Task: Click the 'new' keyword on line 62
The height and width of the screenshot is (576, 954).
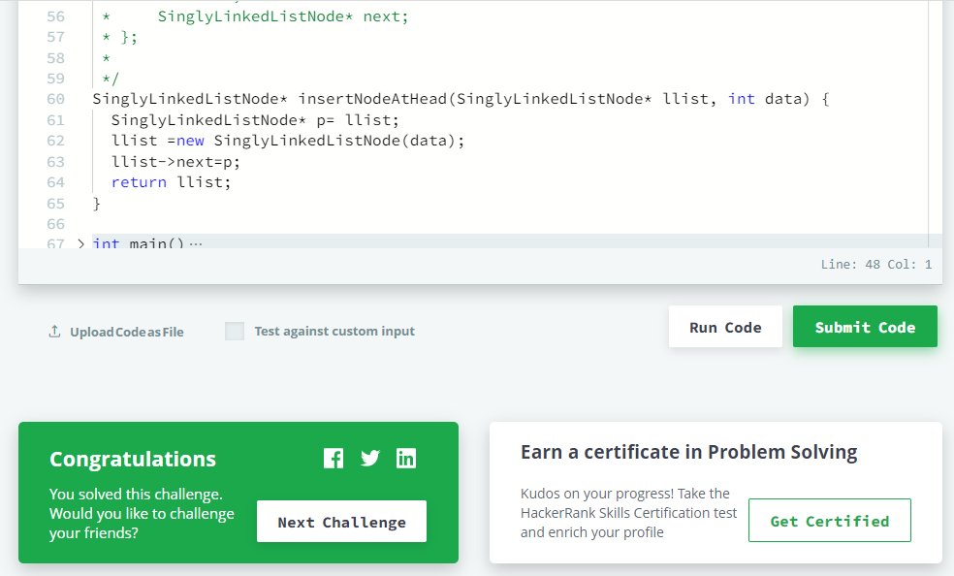Action: [x=190, y=142]
